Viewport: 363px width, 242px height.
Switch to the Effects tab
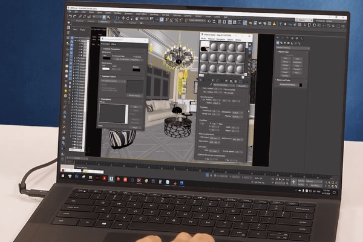click(x=114, y=44)
